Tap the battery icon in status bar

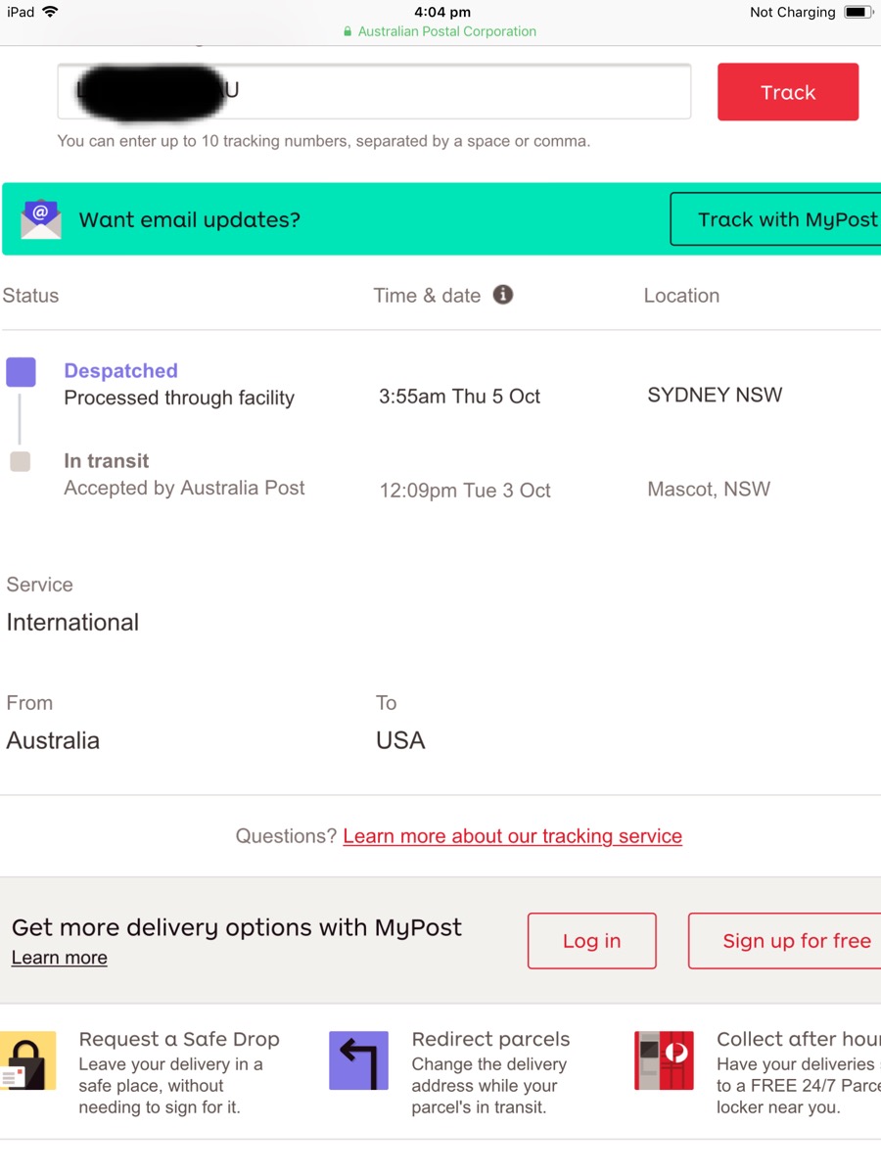(858, 13)
